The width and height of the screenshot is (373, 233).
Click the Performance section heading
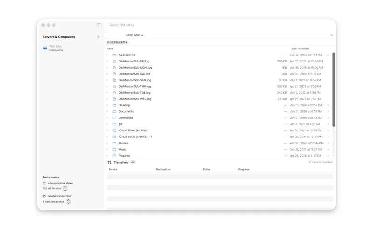pyautogui.click(x=51, y=177)
